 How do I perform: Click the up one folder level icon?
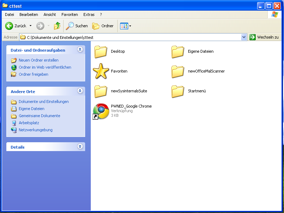tap(57, 26)
